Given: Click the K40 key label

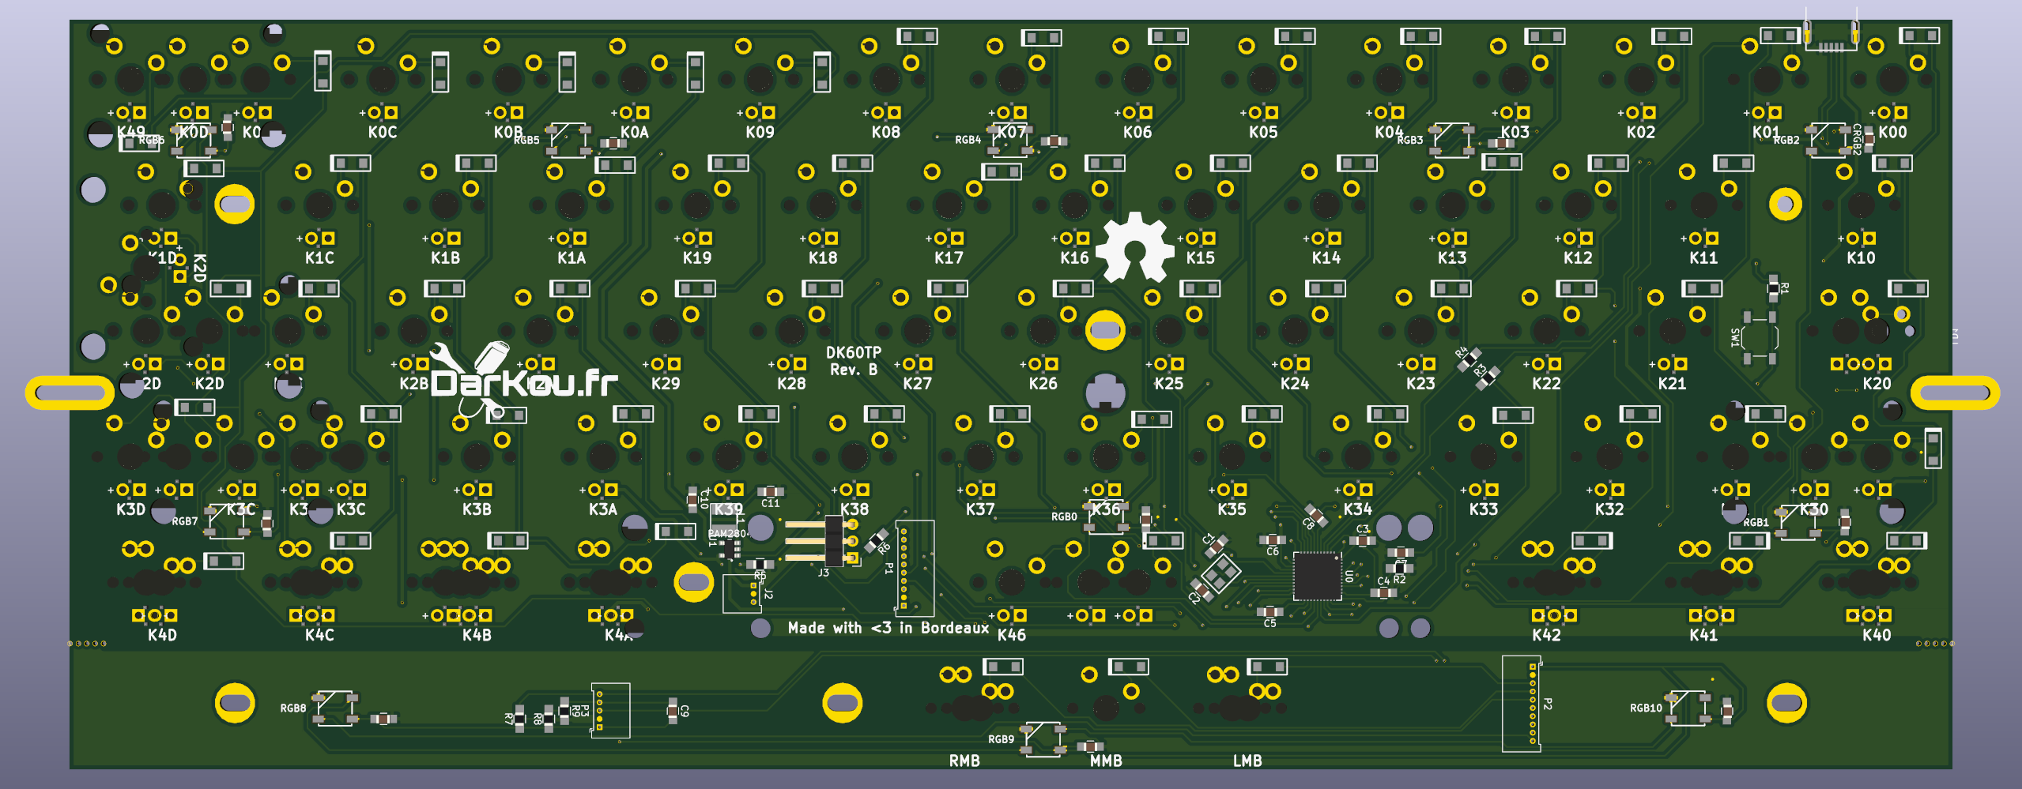Looking at the screenshot, I should click(1877, 634).
